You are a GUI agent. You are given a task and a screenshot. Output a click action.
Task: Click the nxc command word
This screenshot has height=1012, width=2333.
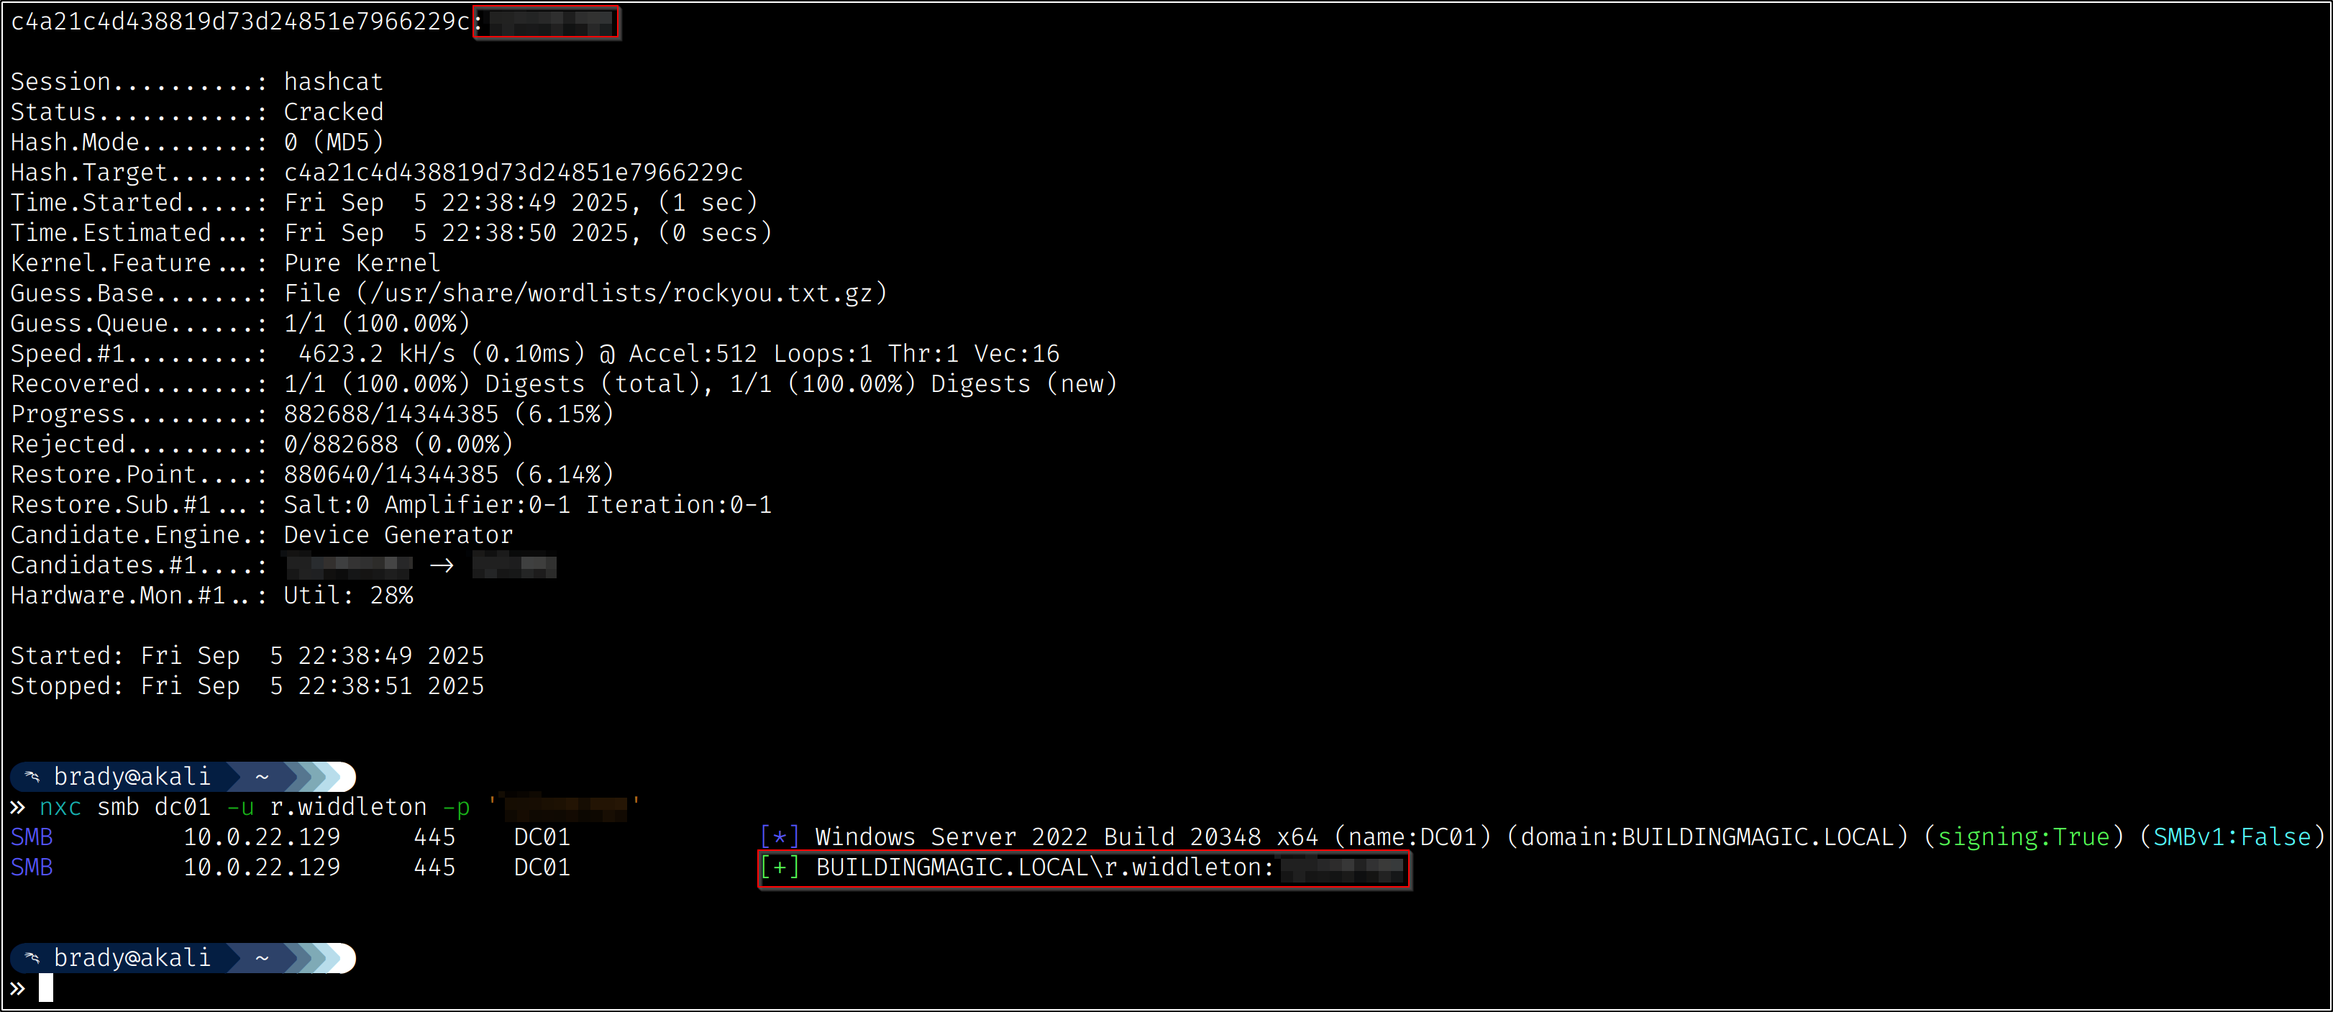click(x=60, y=807)
